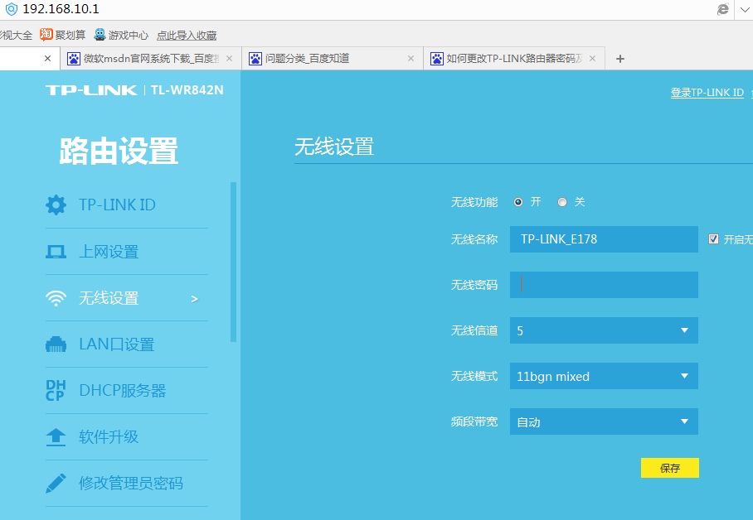
Task: Switch to the 如何更改TP-LINK路由器密码 tab
Action: (x=514, y=59)
